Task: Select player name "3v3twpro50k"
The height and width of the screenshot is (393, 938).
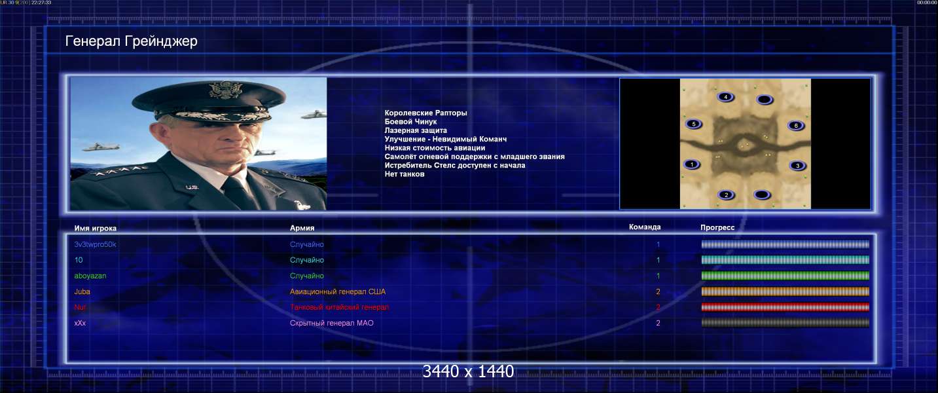Action: [96, 244]
